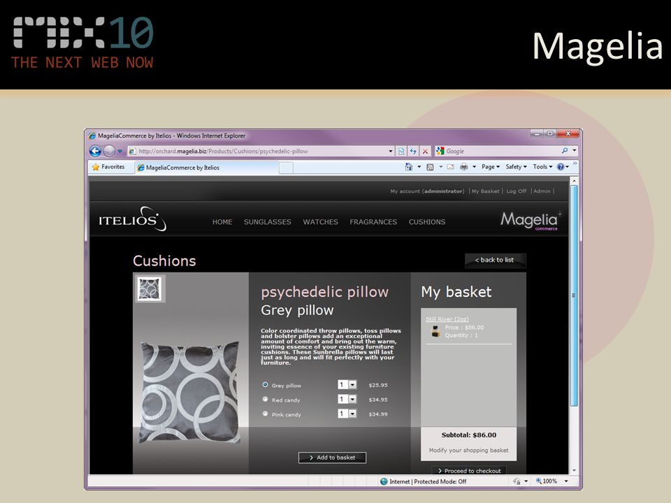Click the RSS feeds icon
The width and height of the screenshot is (671, 503).
430,167
